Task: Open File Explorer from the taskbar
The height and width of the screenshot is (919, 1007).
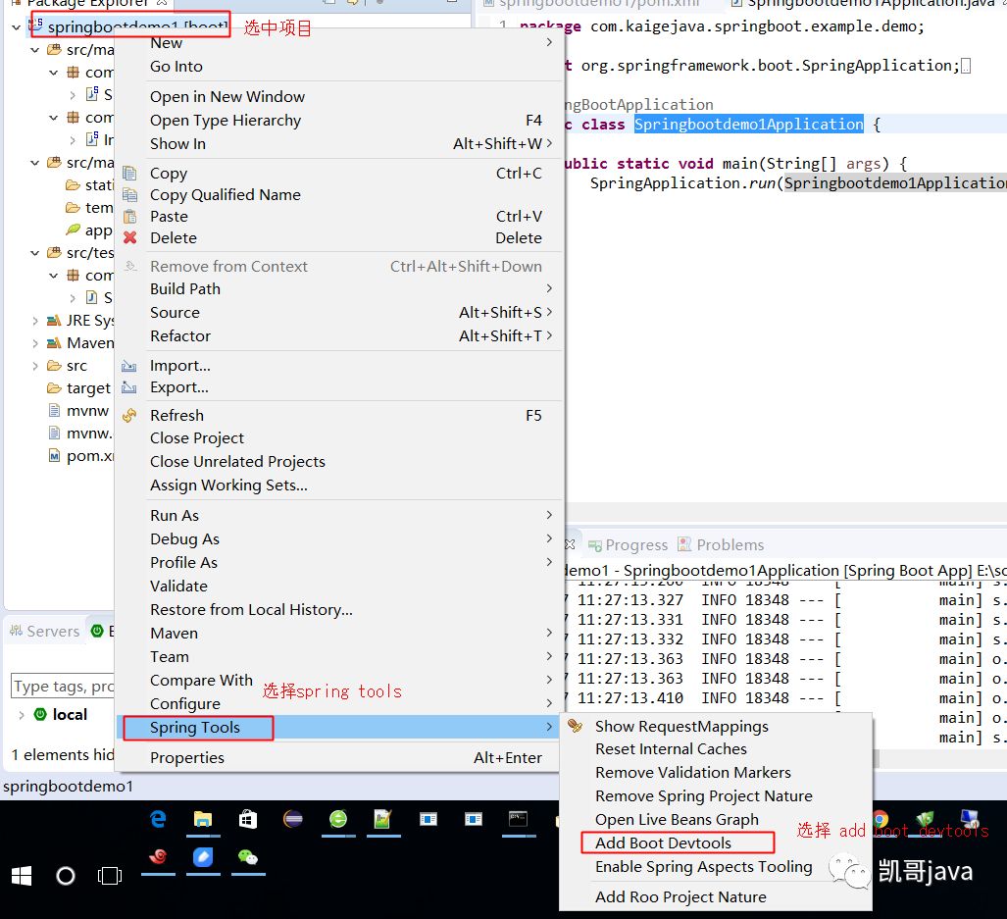Action: 203,819
